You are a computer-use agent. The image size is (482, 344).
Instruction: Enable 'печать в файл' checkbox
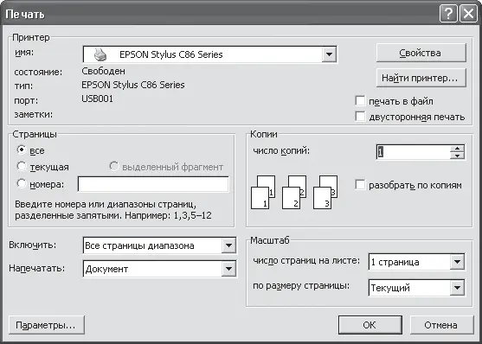point(360,101)
